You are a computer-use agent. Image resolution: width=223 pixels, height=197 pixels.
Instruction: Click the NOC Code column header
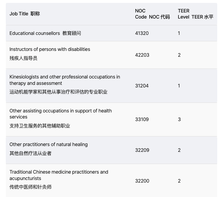[152, 14]
